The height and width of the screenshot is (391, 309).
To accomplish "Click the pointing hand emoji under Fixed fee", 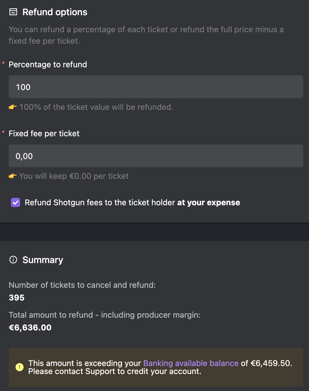I will pyautogui.click(x=13, y=176).
